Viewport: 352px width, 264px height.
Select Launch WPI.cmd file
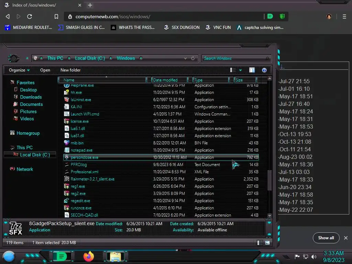[161, 114]
